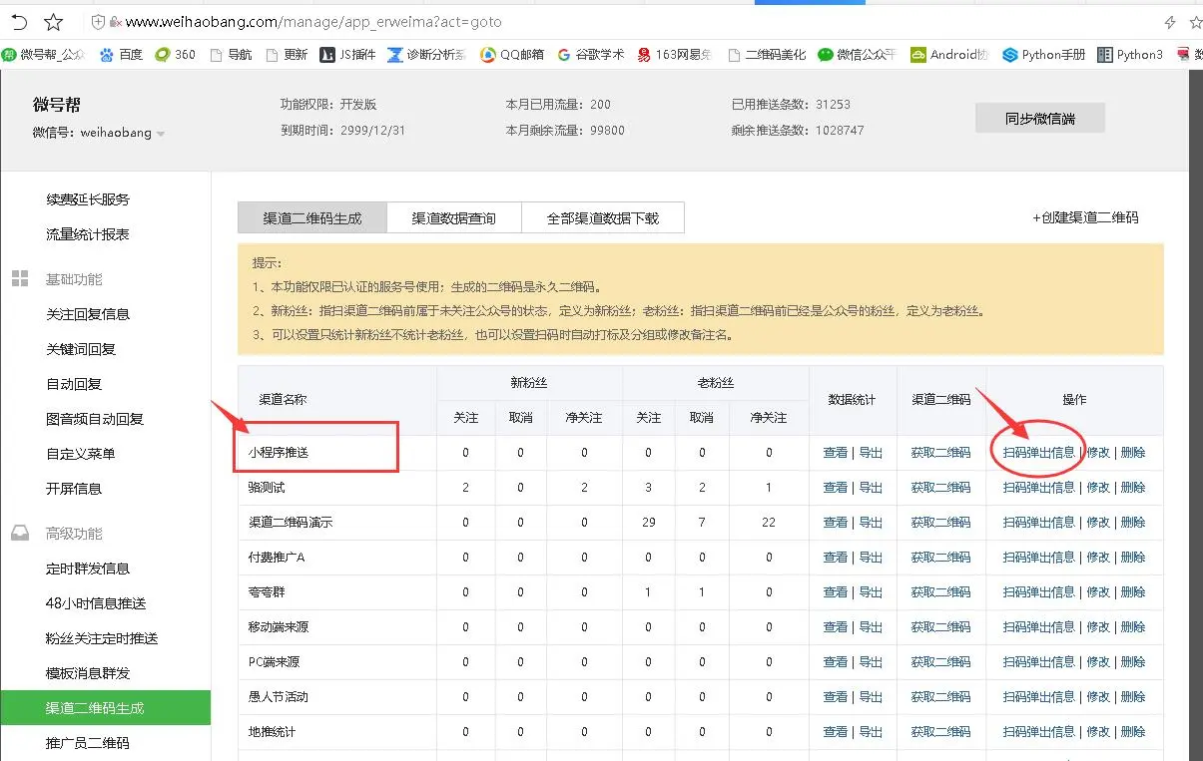Open 48小时信息推送 in the sidebar
The image size is (1203, 761).
pyautogui.click(x=96, y=603)
